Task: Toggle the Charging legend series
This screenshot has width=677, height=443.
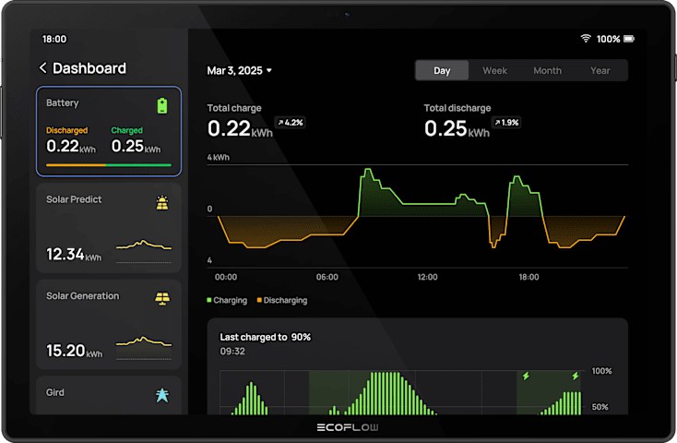Action: (227, 300)
